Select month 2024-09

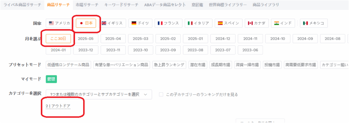point(305,39)
